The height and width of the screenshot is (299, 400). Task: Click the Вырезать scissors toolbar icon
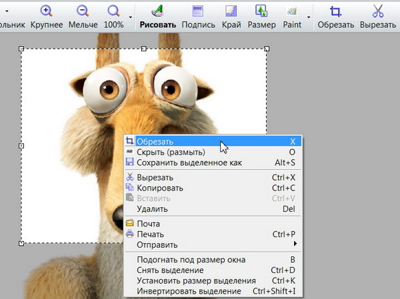(378, 11)
